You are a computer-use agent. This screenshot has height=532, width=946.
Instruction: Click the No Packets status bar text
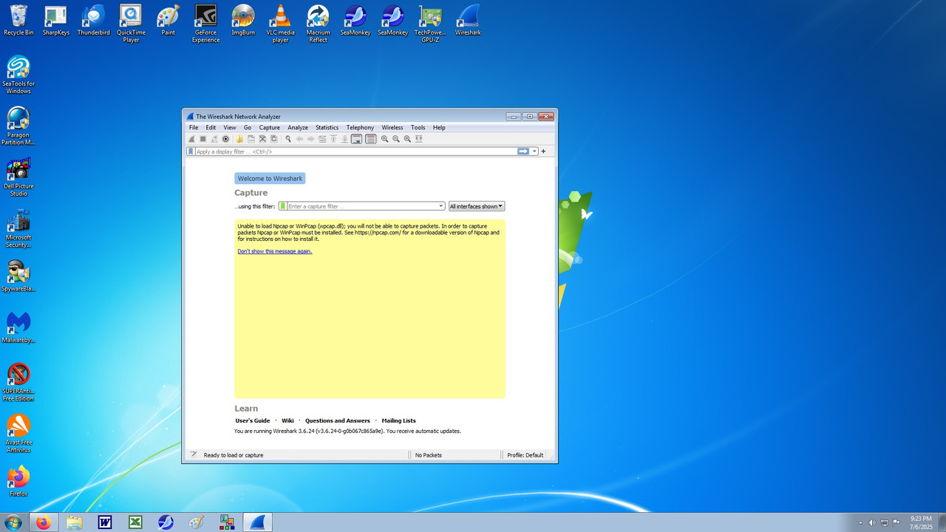click(x=429, y=455)
